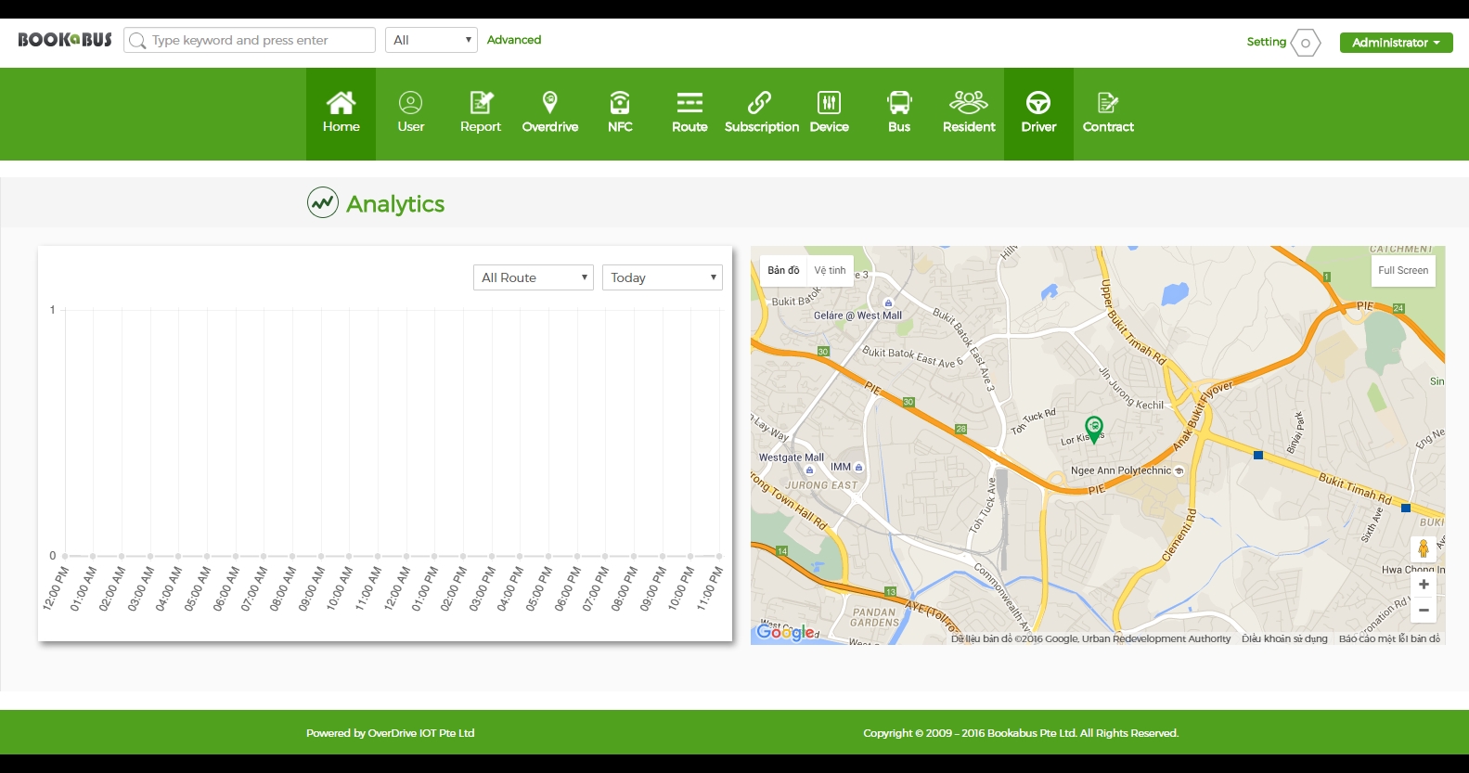Expand the Today time range dropdown

coord(662,277)
